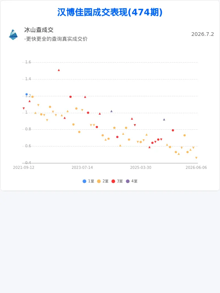Hide the 3室 series via the legend
The height and width of the screenshot is (293, 220).
click(x=117, y=181)
